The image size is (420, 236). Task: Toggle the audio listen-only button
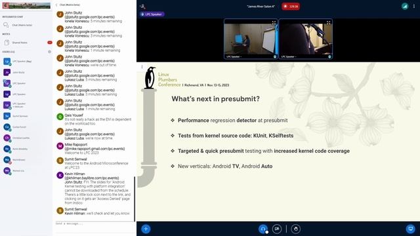click(263, 229)
